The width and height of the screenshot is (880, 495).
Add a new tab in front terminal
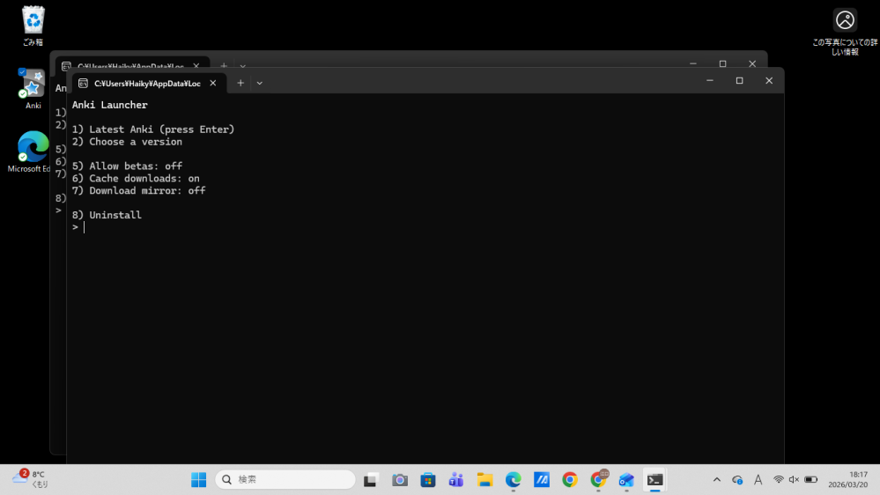240,83
